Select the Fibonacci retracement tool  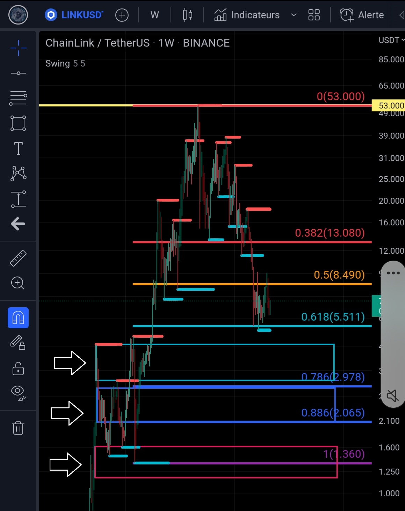(18, 98)
